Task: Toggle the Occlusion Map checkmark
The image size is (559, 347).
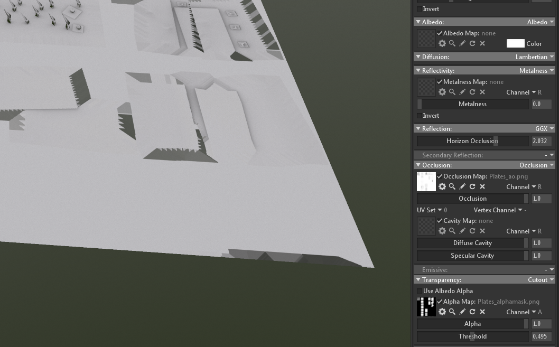Action: click(x=440, y=176)
